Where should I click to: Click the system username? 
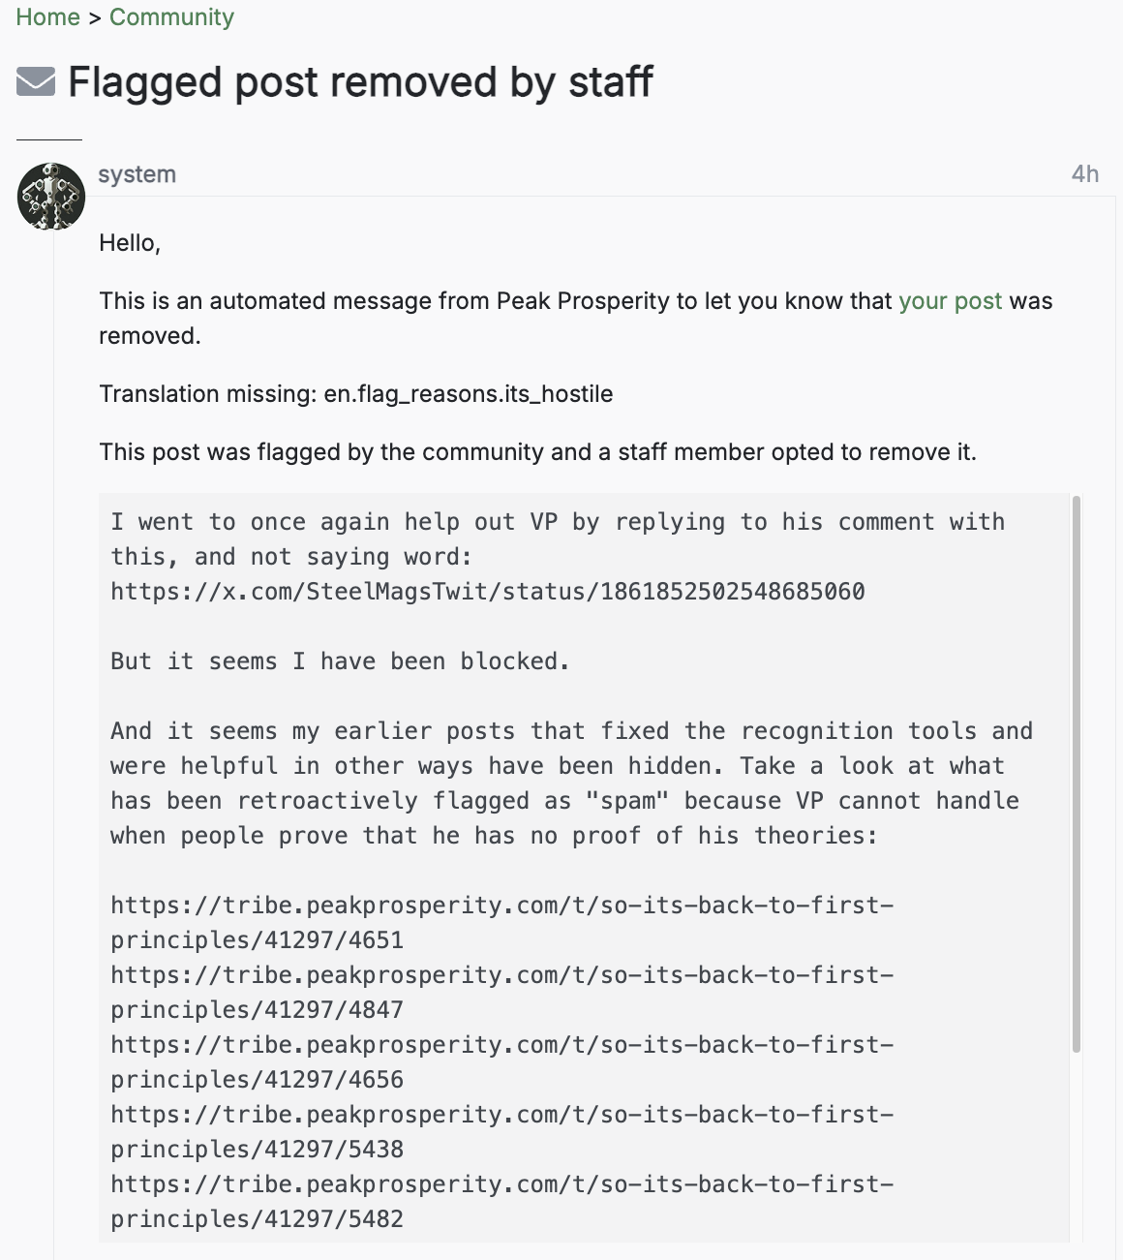tap(137, 174)
